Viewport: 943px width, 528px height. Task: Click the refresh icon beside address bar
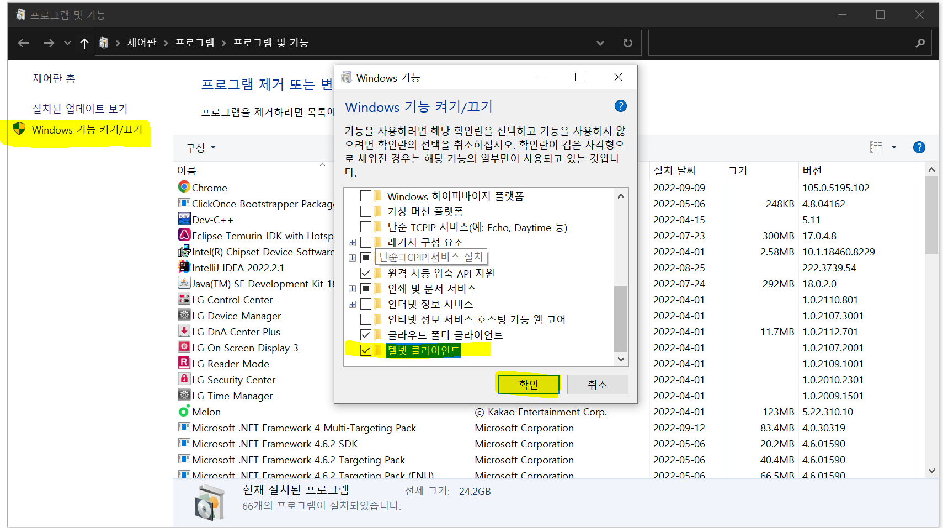click(627, 43)
